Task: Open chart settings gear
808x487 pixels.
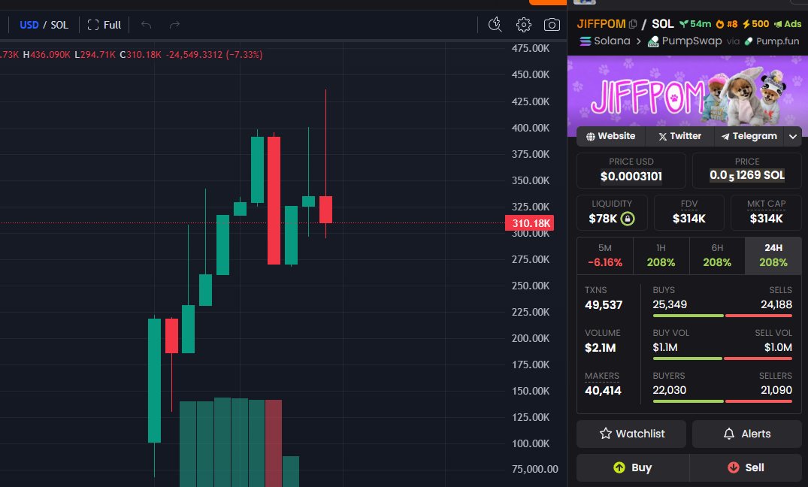Action: [524, 24]
